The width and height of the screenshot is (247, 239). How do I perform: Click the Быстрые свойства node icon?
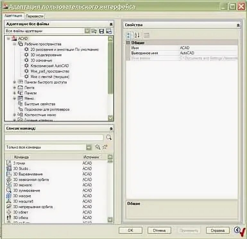click(20, 104)
